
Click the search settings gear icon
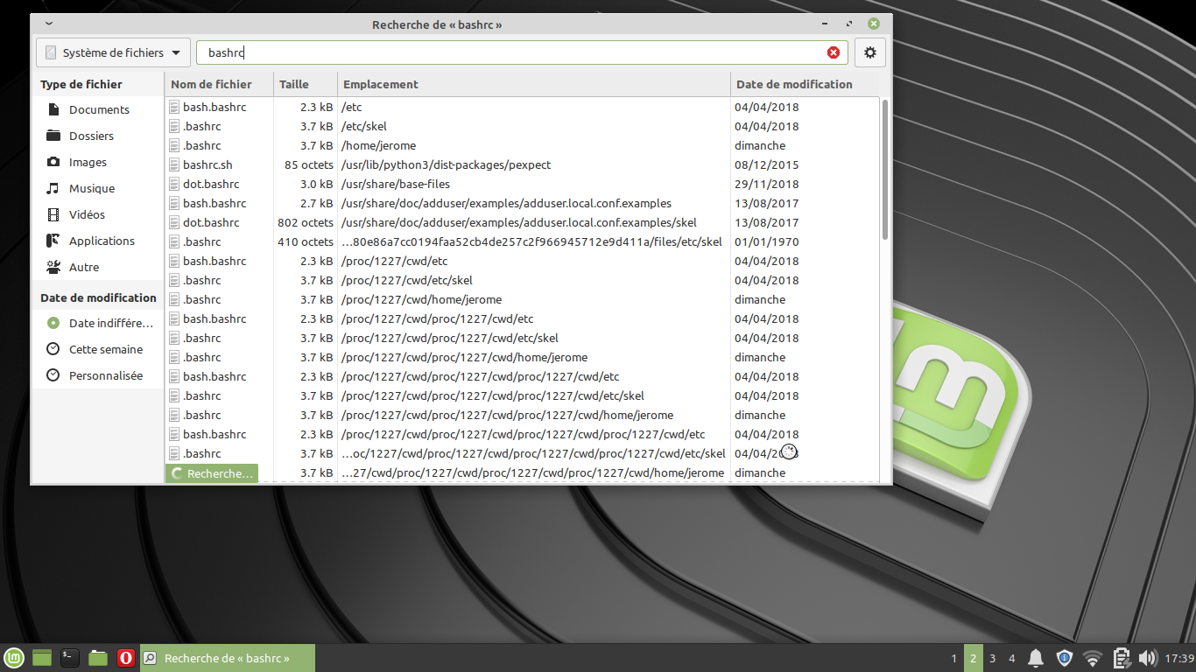869,52
